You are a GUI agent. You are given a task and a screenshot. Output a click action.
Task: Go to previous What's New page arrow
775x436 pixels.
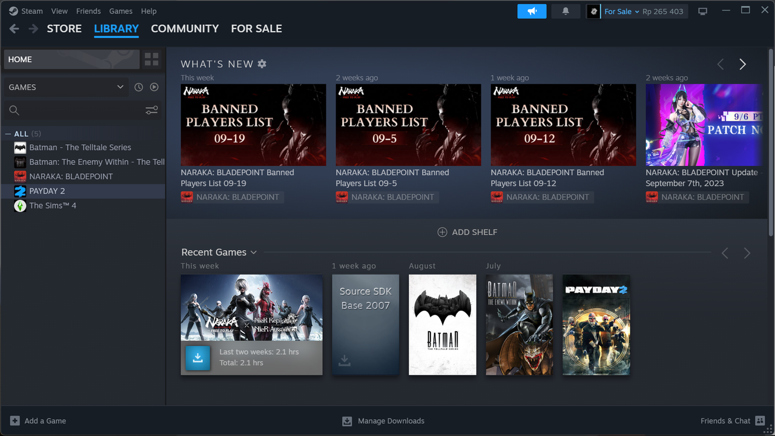click(721, 64)
